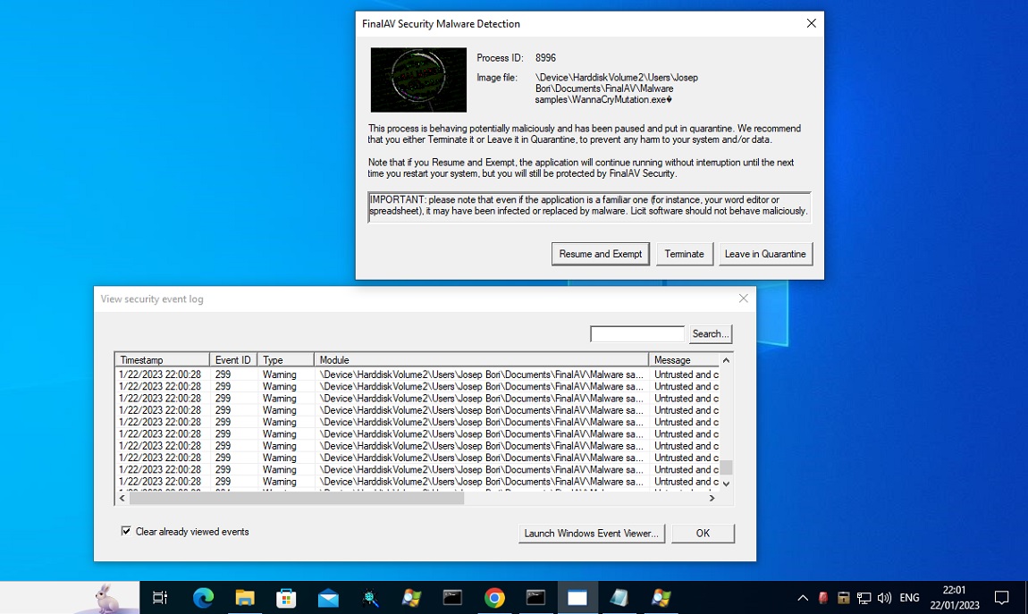Click the Launch Windows Event Viewer button
The width and height of the screenshot is (1028, 614).
point(592,534)
